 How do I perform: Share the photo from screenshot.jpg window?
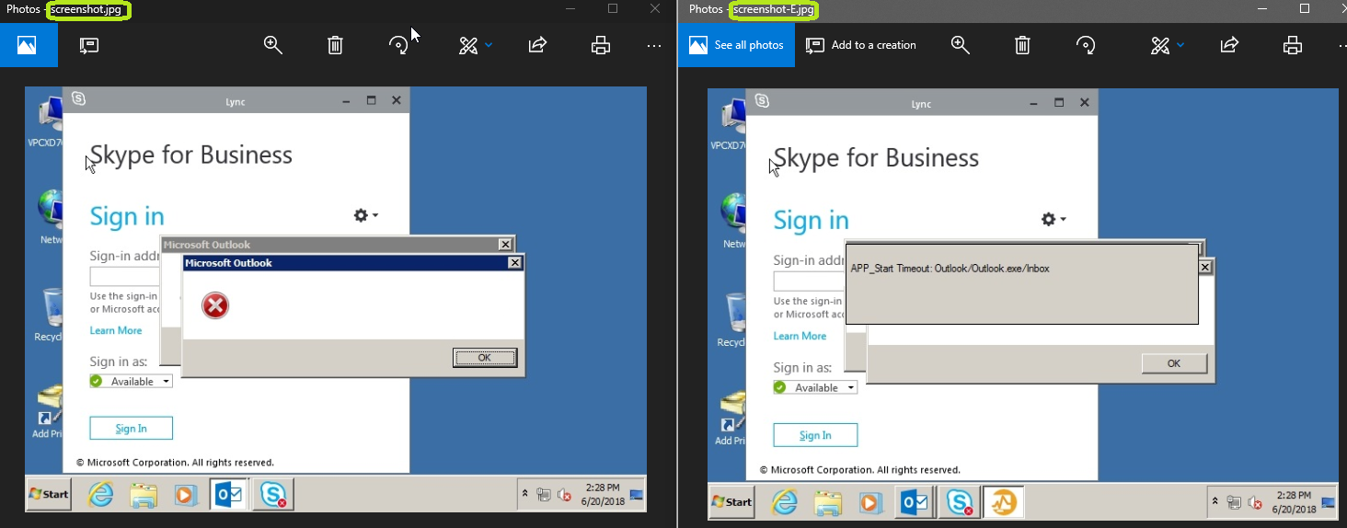(538, 45)
